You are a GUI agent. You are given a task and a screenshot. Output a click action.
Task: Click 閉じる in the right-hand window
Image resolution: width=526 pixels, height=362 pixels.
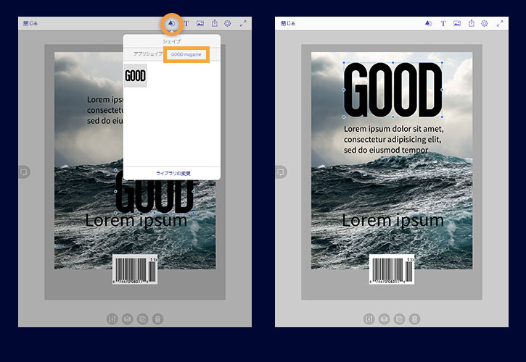pyautogui.click(x=288, y=23)
